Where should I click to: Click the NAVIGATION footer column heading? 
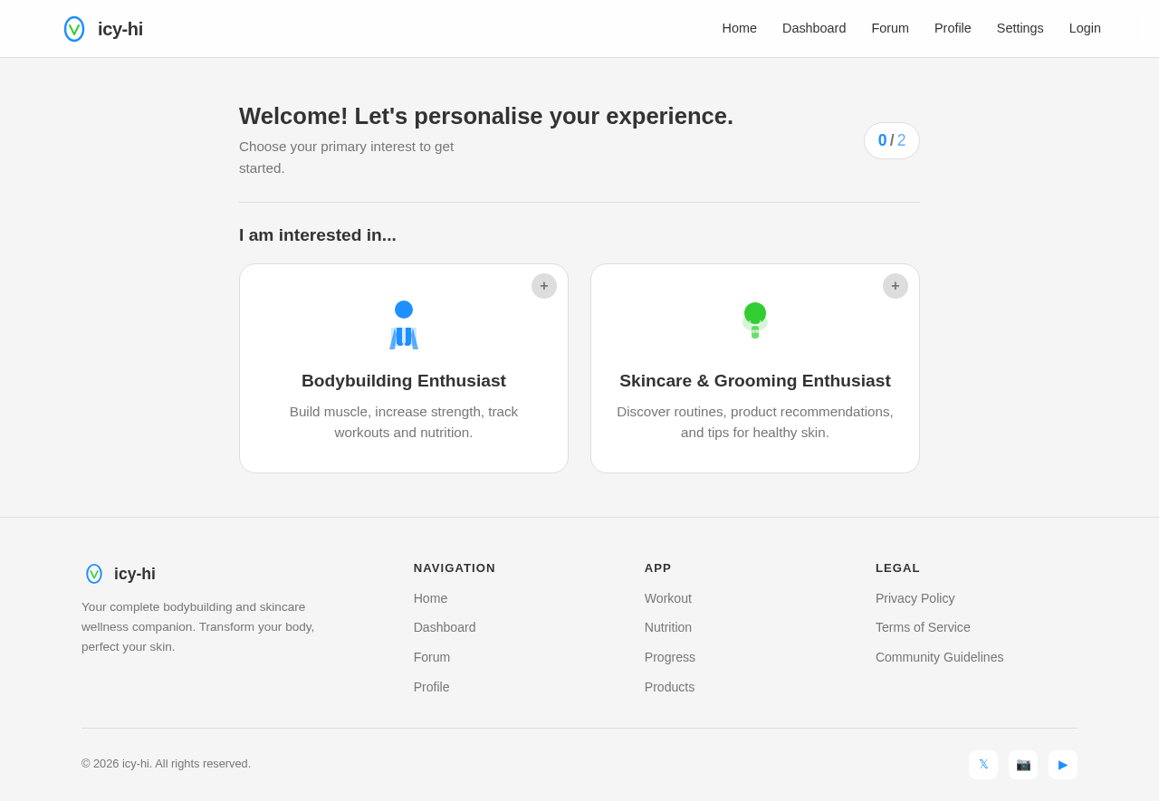[455, 568]
